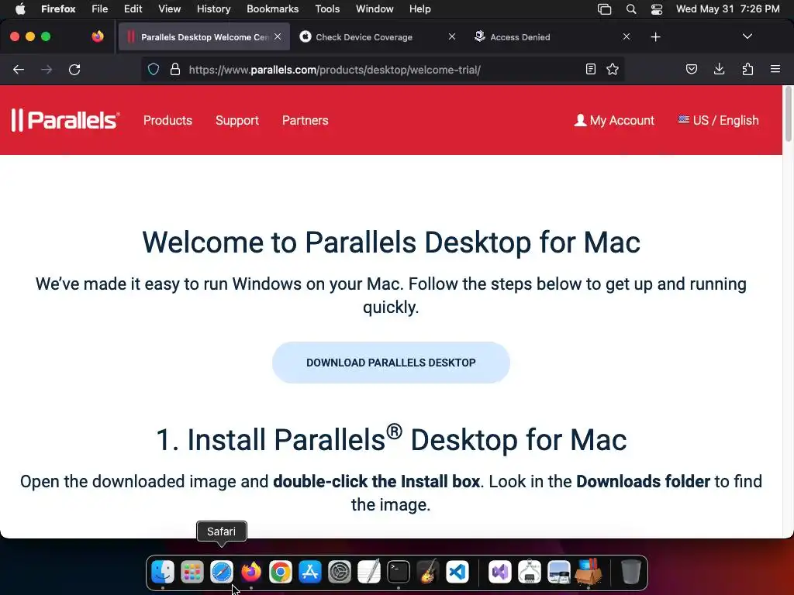
Task: Click the Firefox View pinned icon
Action: pyautogui.click(x=98, y=36)
